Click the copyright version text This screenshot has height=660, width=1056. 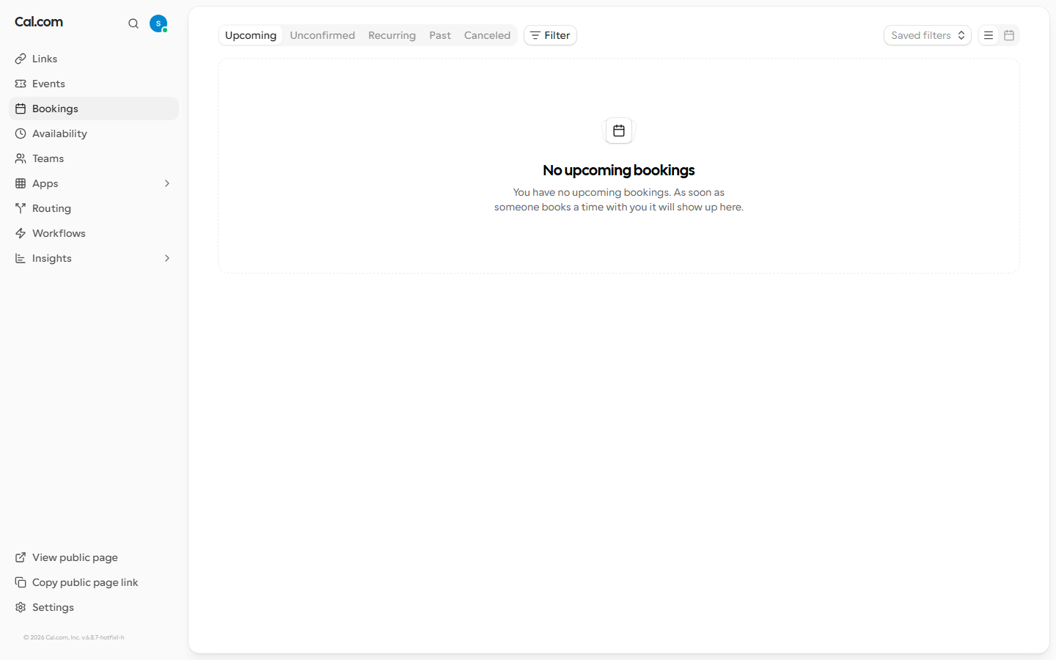(73, 637)
